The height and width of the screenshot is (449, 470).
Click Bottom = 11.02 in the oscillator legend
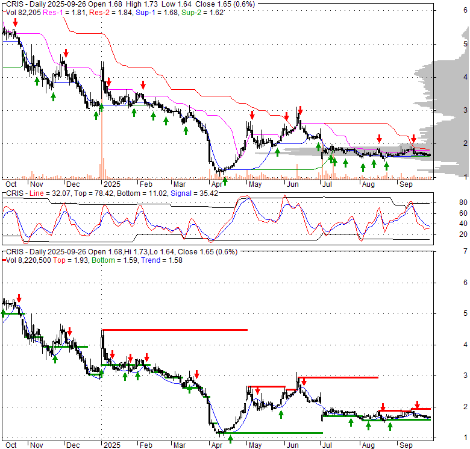(142, 193)
